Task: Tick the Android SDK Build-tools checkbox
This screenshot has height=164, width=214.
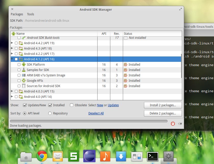Action: [x=19, y=38]
